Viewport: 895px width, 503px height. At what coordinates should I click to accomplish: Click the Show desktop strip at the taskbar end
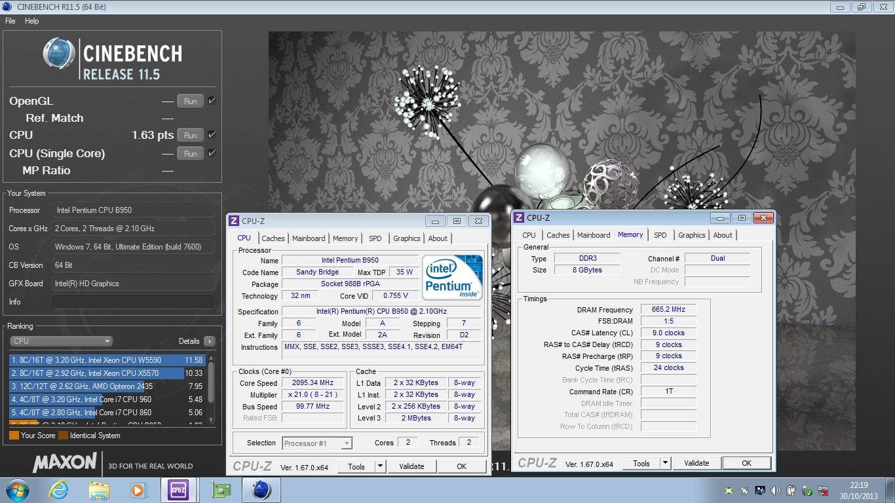point(890,490)
